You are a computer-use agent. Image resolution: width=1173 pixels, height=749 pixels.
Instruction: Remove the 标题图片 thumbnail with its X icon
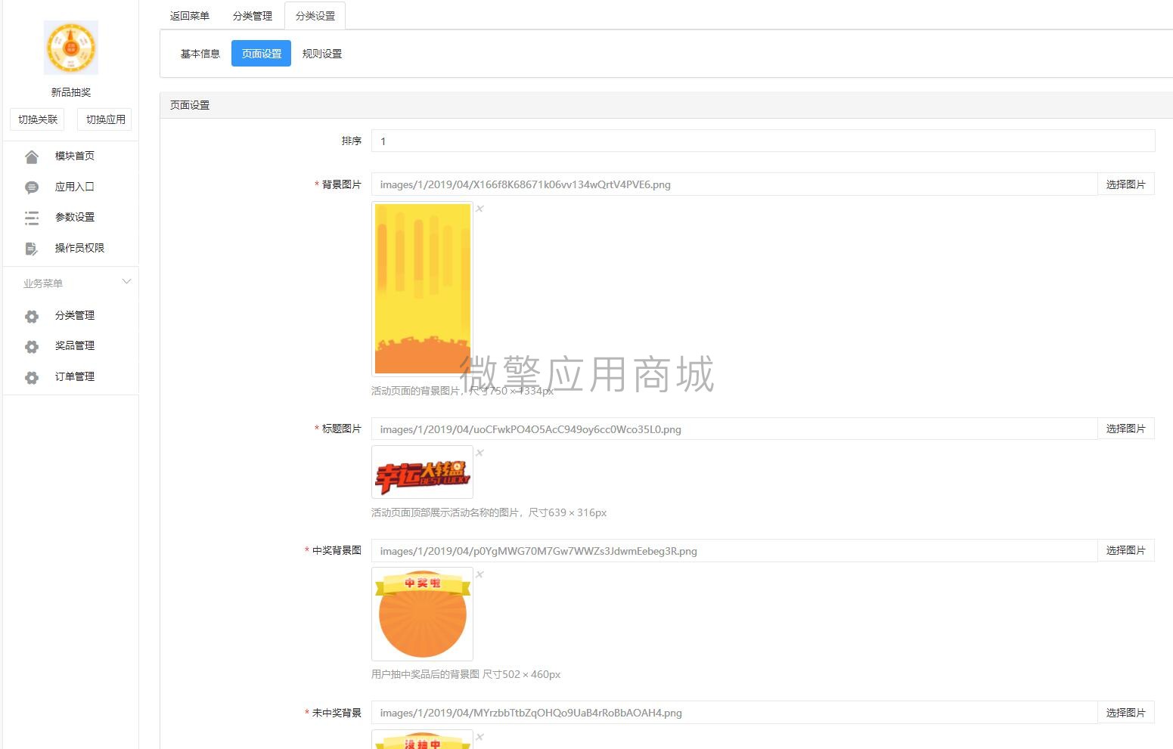[479, 453]
